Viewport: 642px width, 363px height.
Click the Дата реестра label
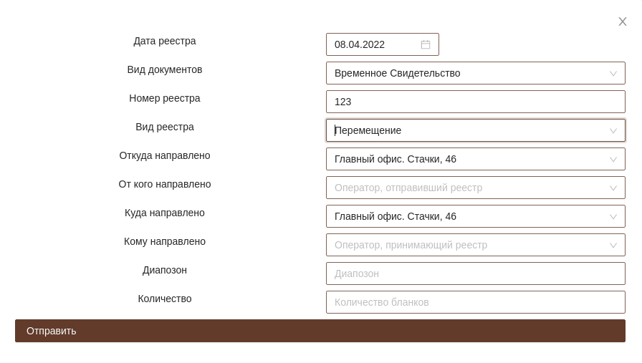(x=165, y=41)
